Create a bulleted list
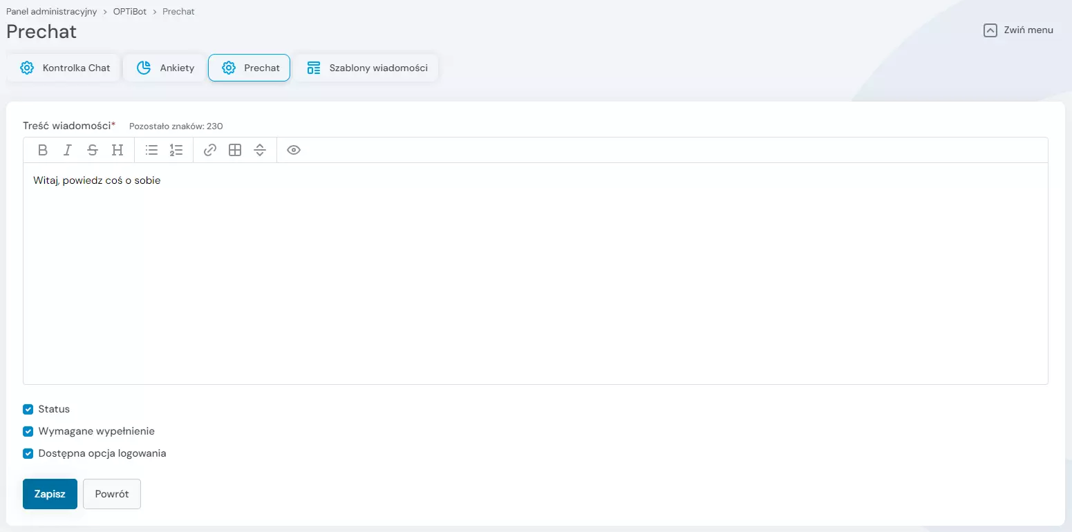This screenshot has width=1072, height=532. 152,150
